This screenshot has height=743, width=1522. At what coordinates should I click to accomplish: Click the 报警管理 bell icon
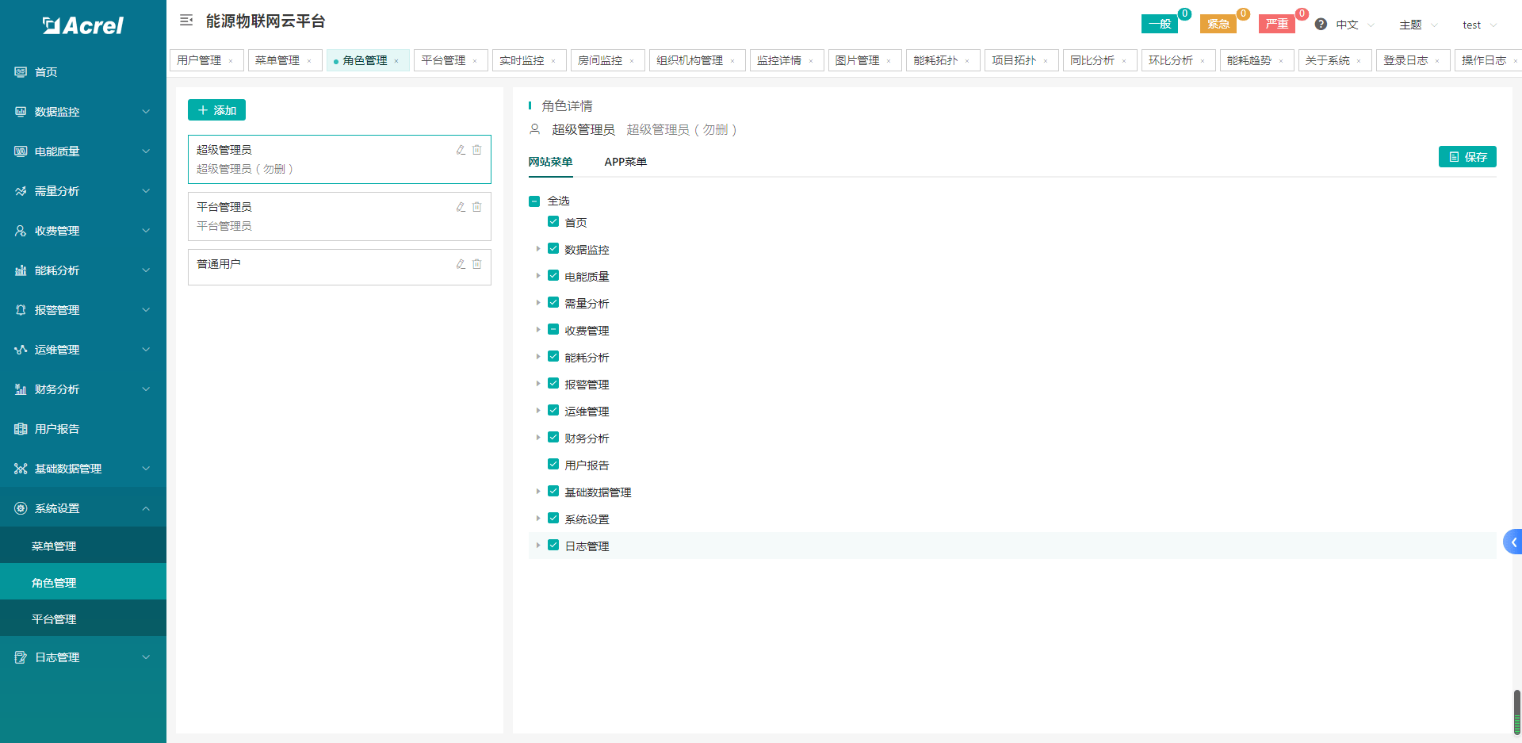click(21, 310)
